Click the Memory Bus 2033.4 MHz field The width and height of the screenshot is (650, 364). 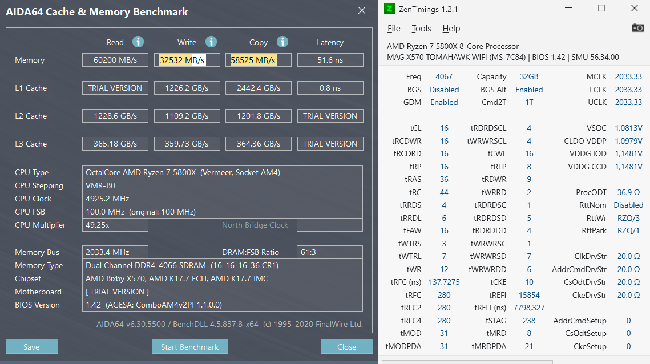click(x=115, y=252)
